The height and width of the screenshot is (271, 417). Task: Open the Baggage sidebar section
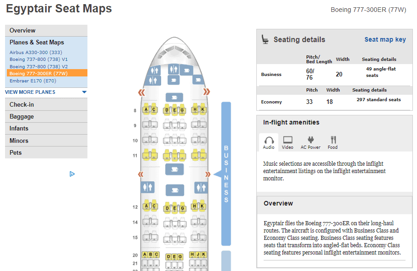[x=22, y=117]
